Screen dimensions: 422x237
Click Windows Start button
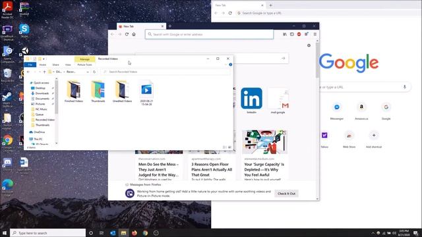coord(5,233)
